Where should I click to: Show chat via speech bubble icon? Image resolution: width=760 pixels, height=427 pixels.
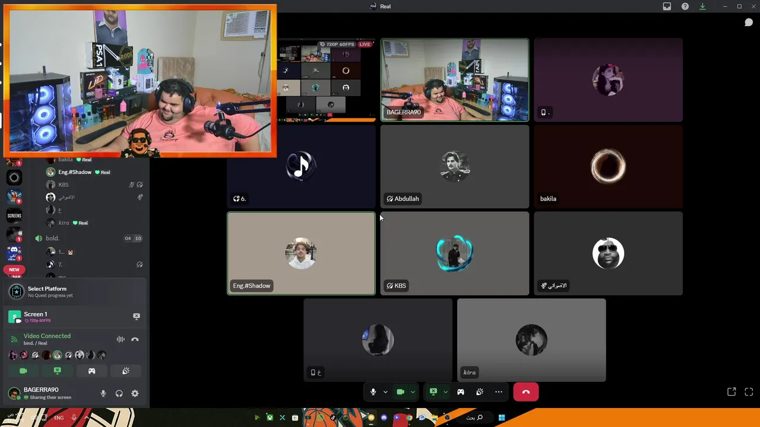(x=749, y=23)
